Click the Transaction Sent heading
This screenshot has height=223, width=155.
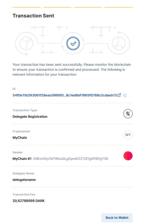(33, 16)
